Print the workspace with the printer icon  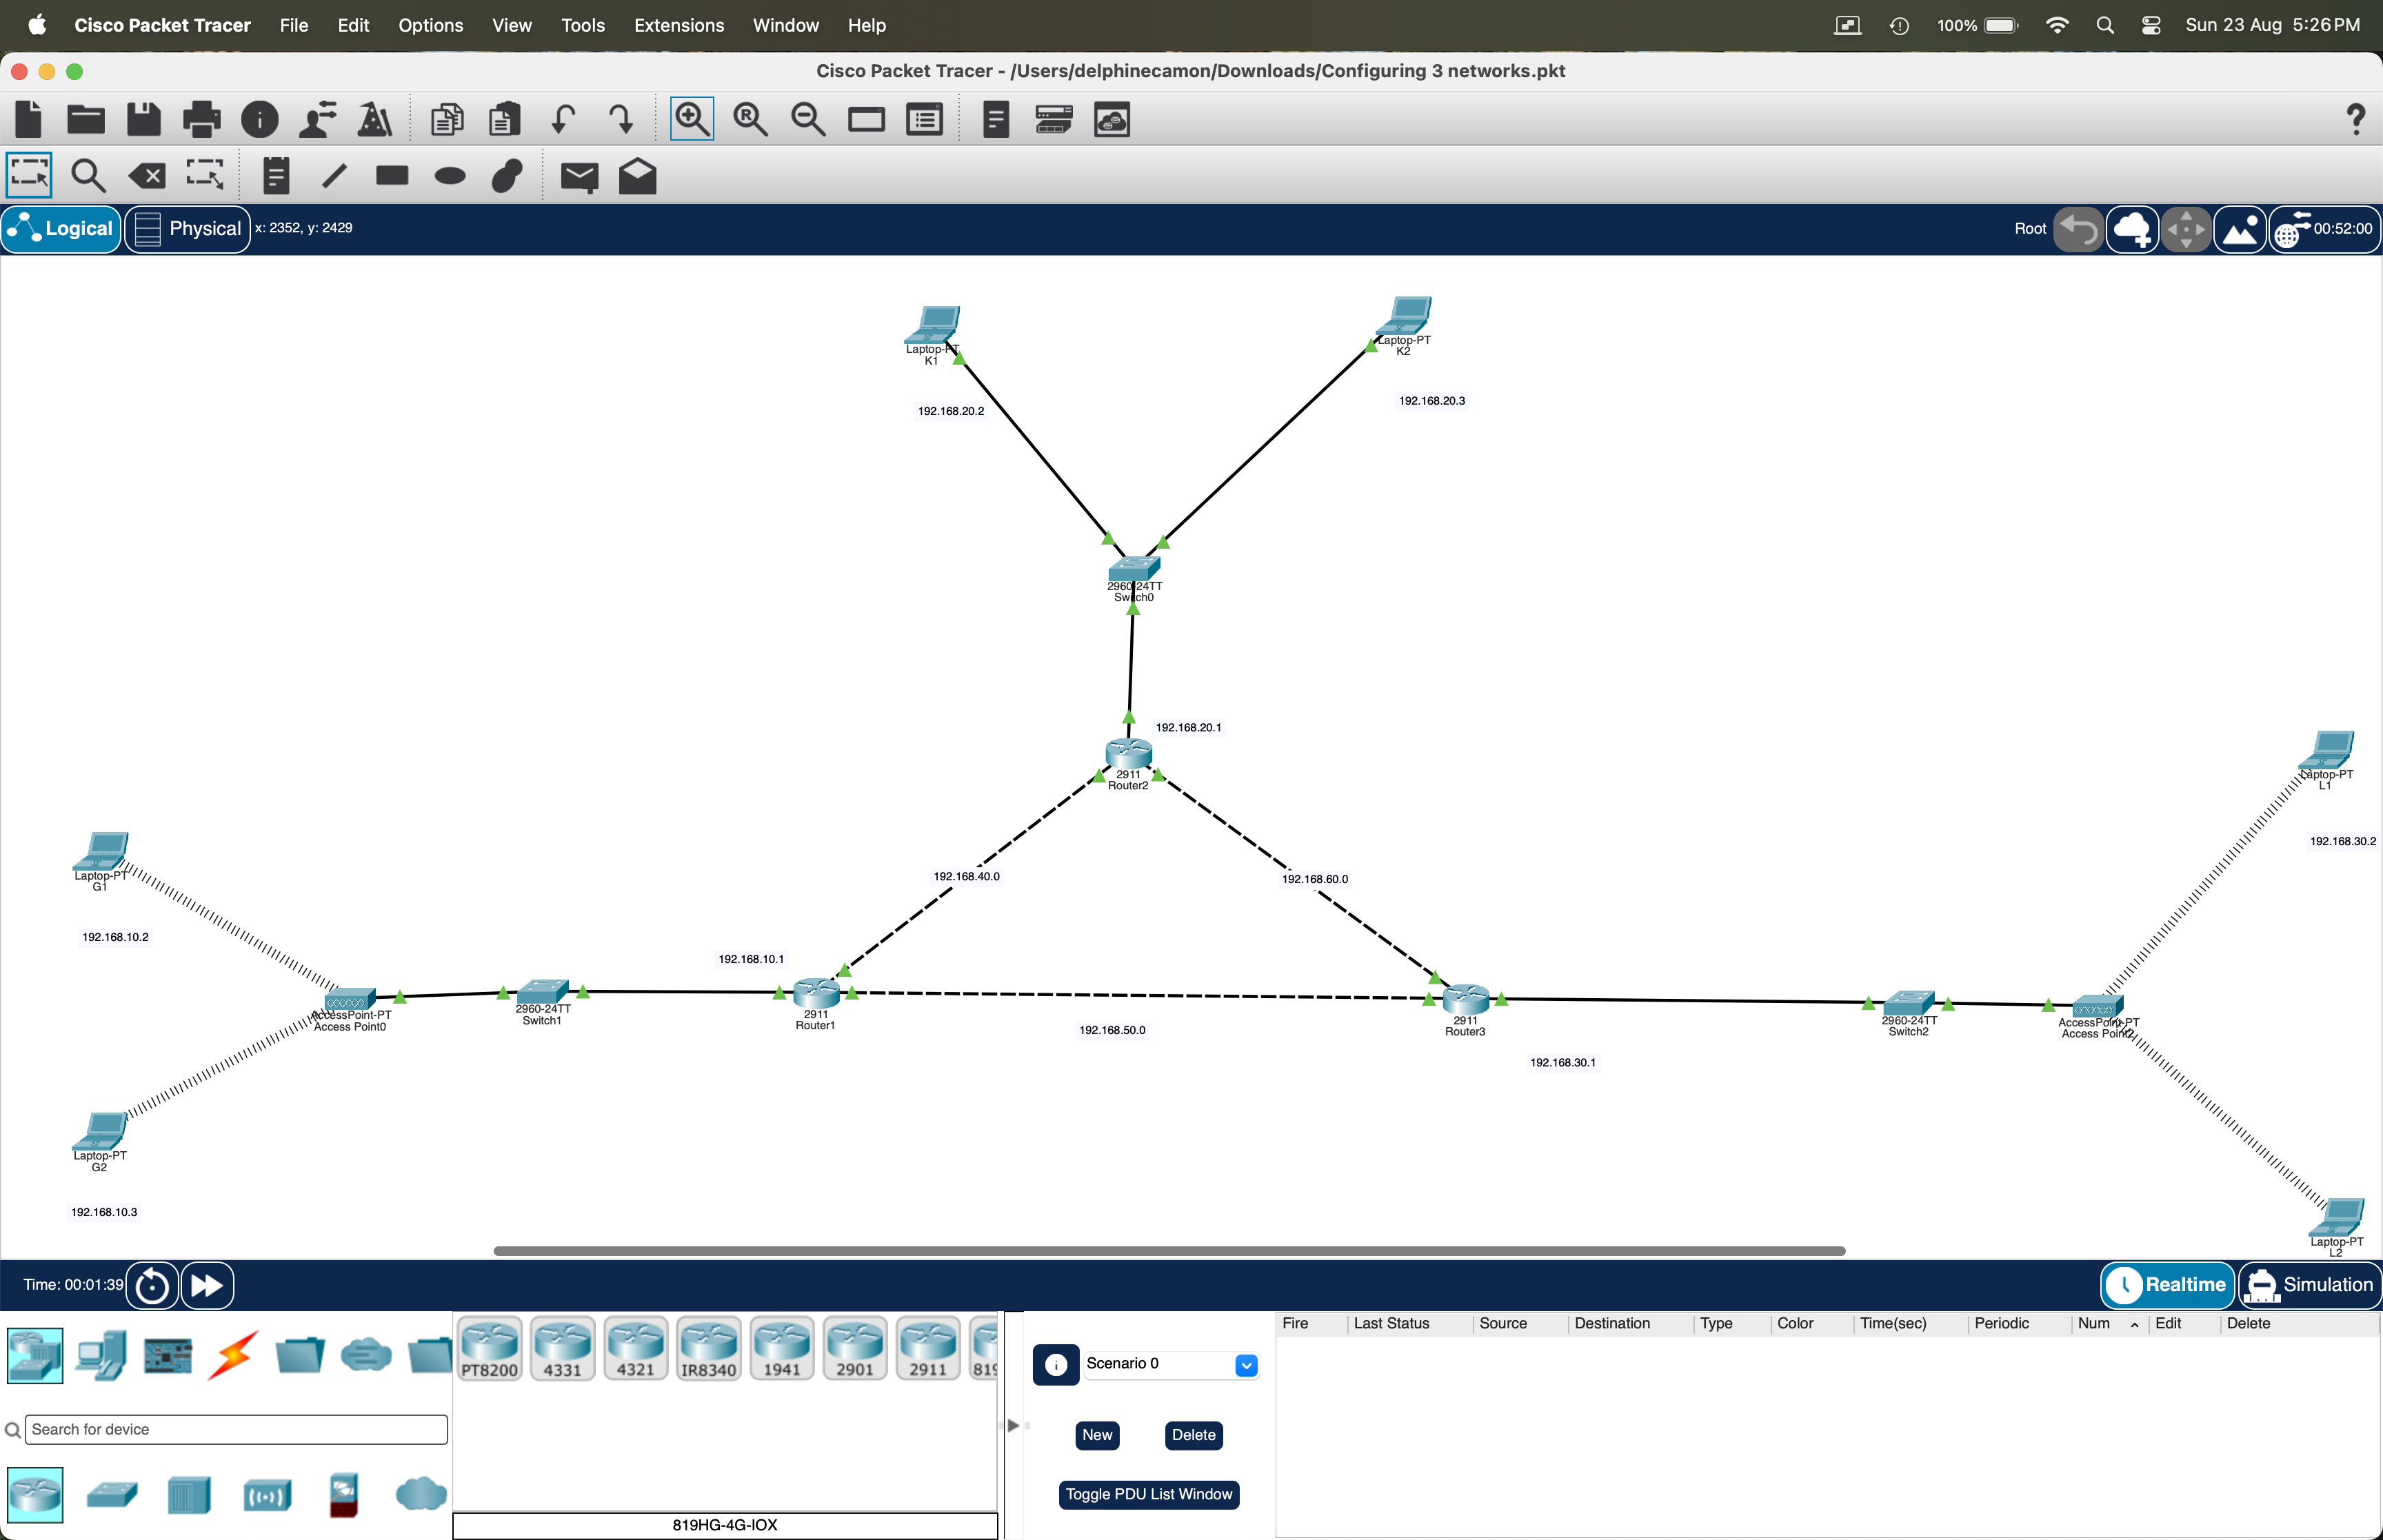coord(201,119)
